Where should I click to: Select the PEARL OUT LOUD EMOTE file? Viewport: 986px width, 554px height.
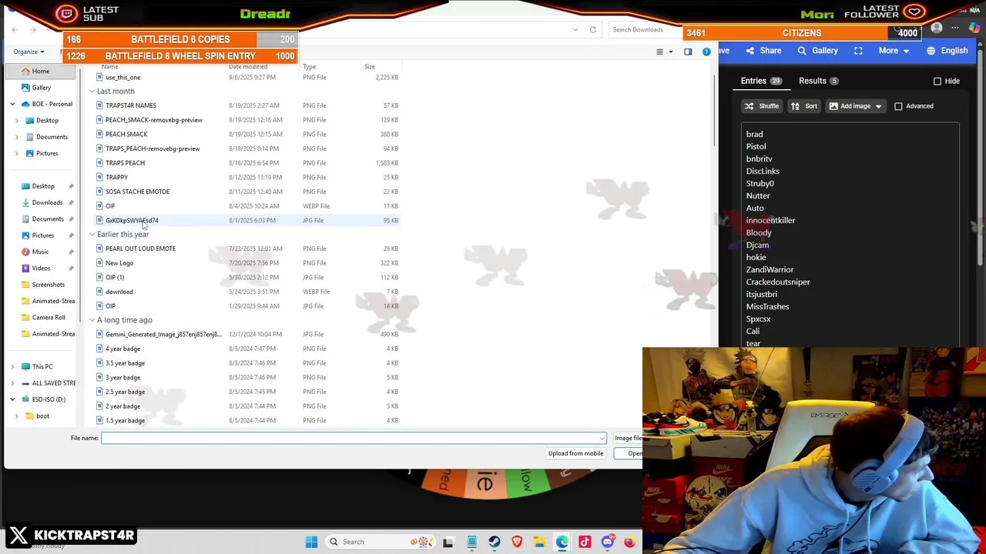pos(140,249)
